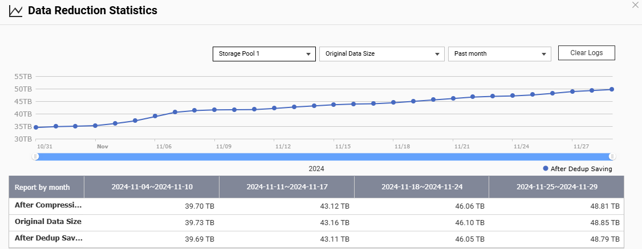The image size is (642, 249).
Task: Click the Original Data Size row label
Action: (x=48, y=222)
